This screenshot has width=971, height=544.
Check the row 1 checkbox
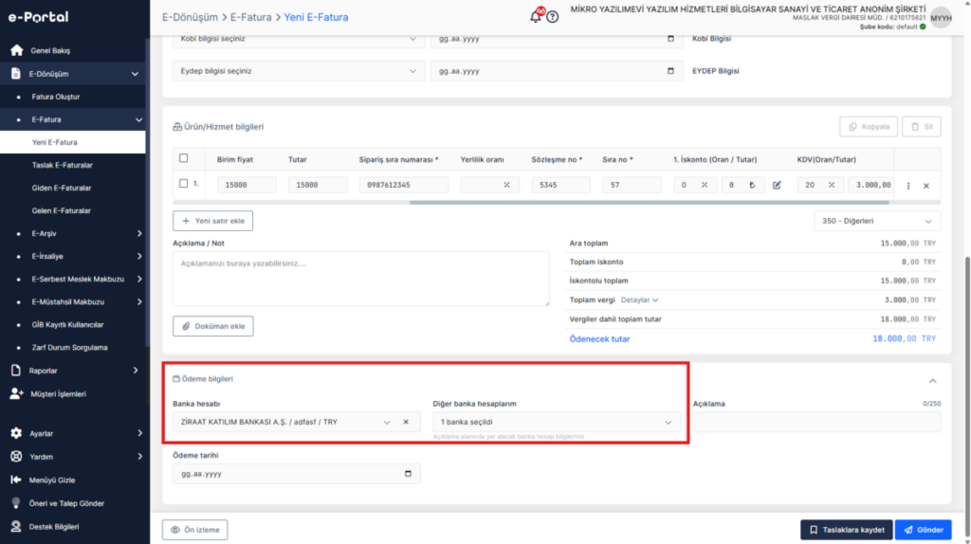[183, 184]
